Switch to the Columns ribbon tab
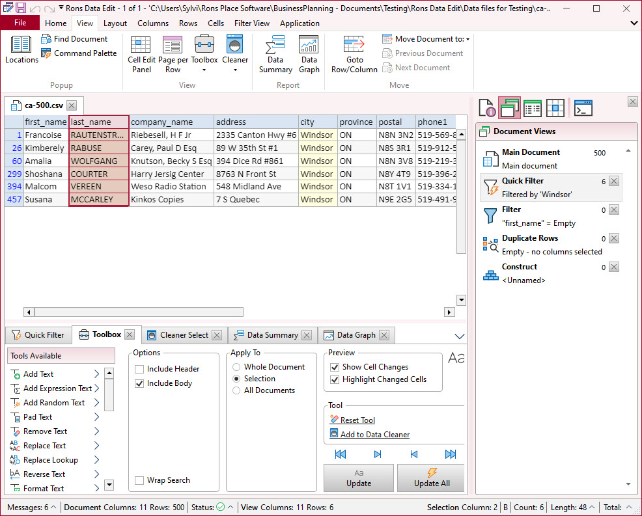Screen dimensions: 642x516 [153, 23]
